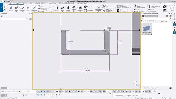
Task: Toggle snap to rectangle points switch
Action: point(117,92)
